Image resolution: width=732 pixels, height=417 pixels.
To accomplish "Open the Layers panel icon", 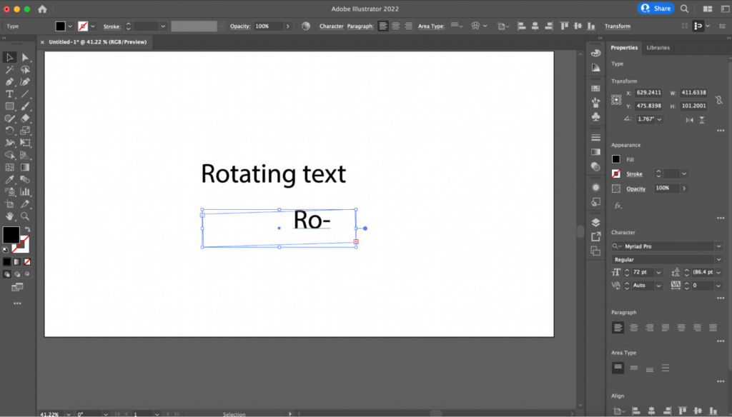I will 595,222.
